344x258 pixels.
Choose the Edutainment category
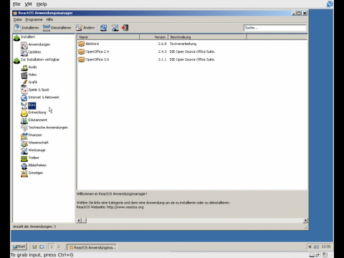37,120
